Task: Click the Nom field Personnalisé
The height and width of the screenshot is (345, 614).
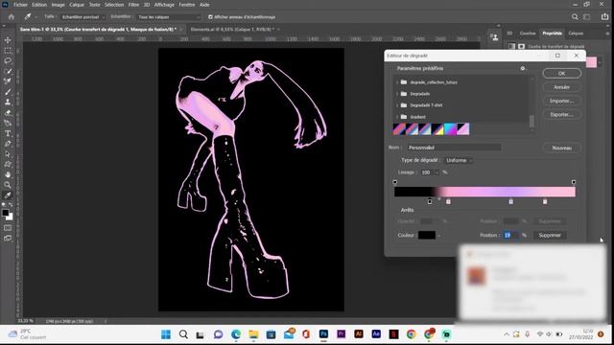Action: (454, 148)
